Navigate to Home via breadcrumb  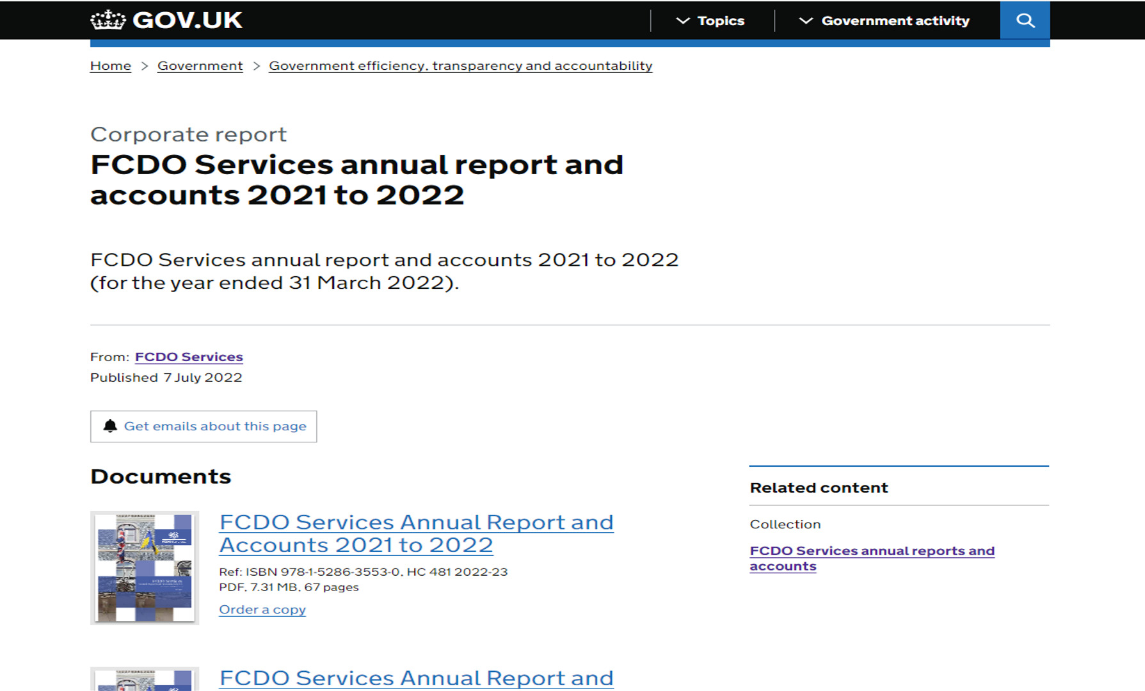click(x=109, y=65)
